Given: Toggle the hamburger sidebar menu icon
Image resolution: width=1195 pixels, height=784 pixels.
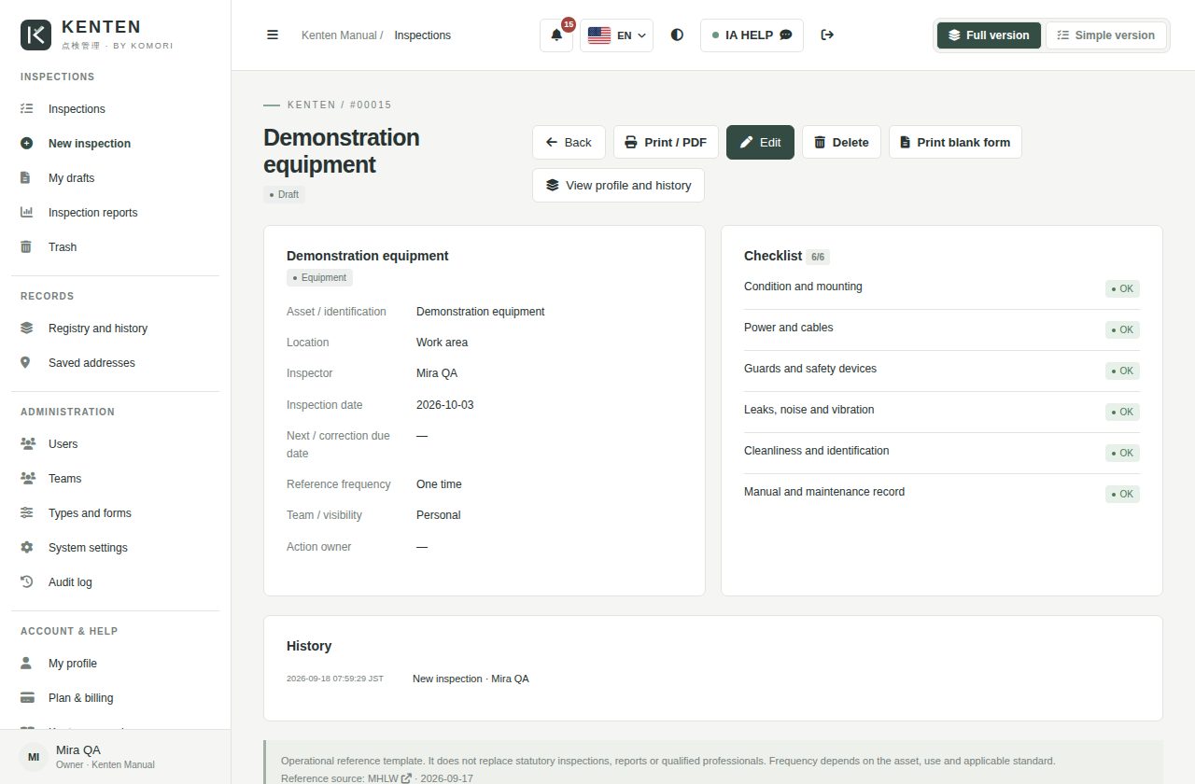Looking at the screenshot, I should 273,35.
